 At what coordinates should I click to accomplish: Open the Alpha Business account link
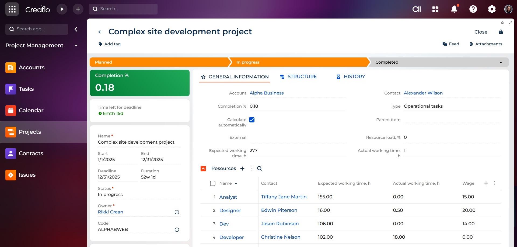pyautogui.click(x=266, y=93)
